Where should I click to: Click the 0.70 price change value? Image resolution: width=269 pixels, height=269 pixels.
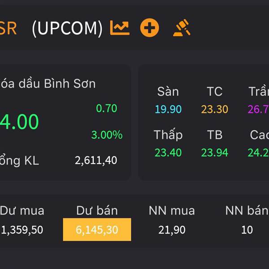(x=107, y=108)
